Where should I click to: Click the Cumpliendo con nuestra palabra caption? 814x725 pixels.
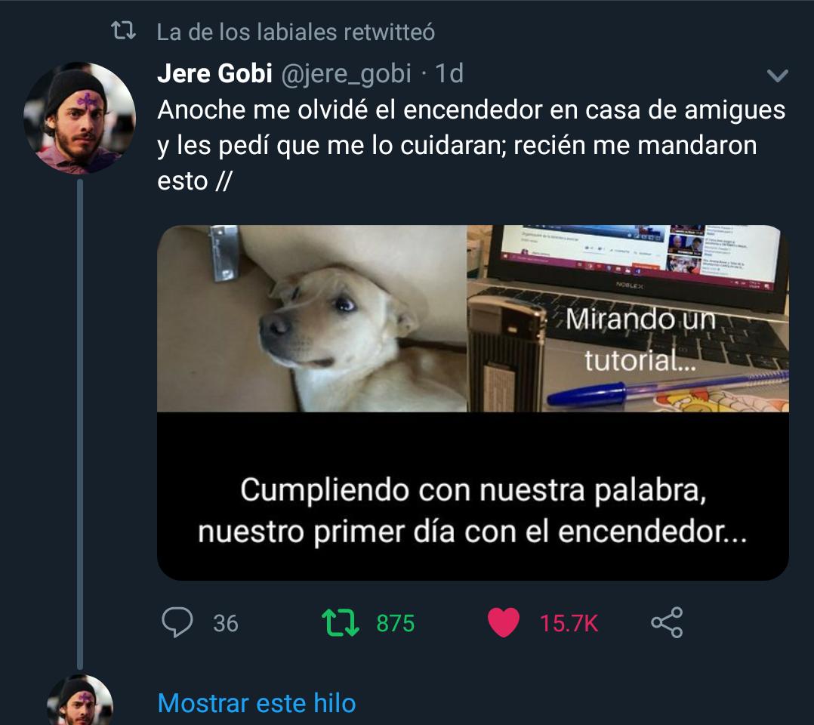pyautogui.click(x=473, y=511)
